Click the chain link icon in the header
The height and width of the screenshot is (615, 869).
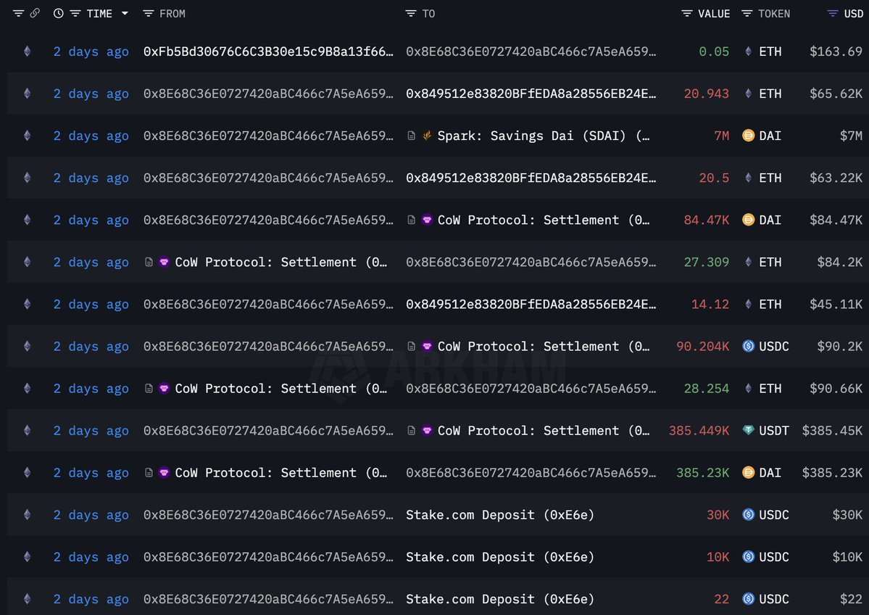pyautogui.click(x=34, y=14)
